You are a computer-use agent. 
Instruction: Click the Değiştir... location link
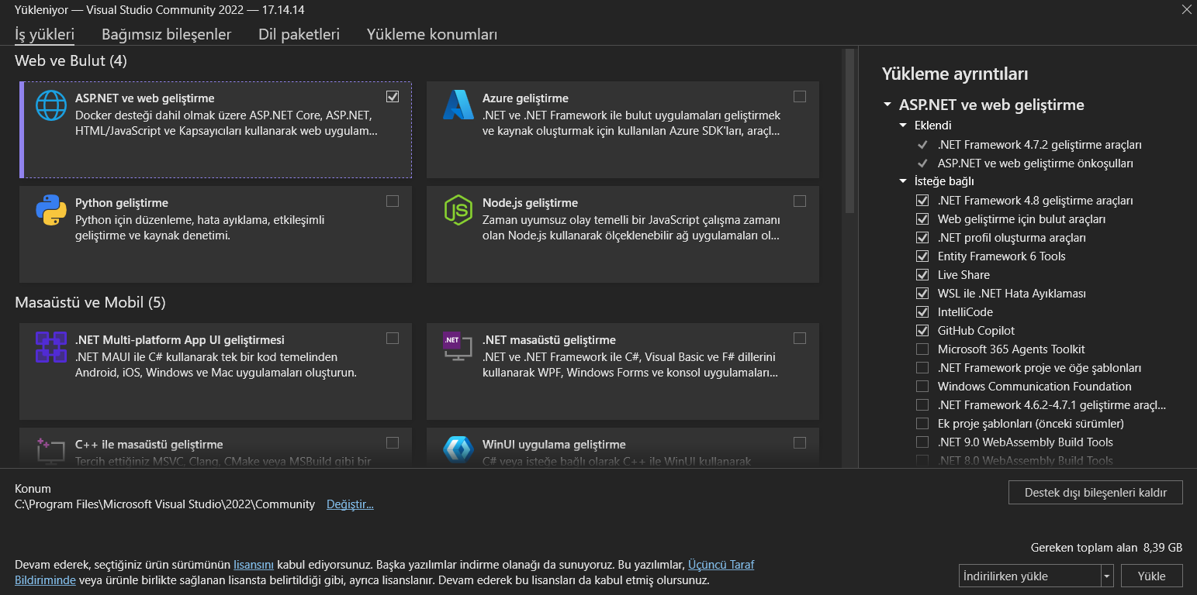pos(350,504)
